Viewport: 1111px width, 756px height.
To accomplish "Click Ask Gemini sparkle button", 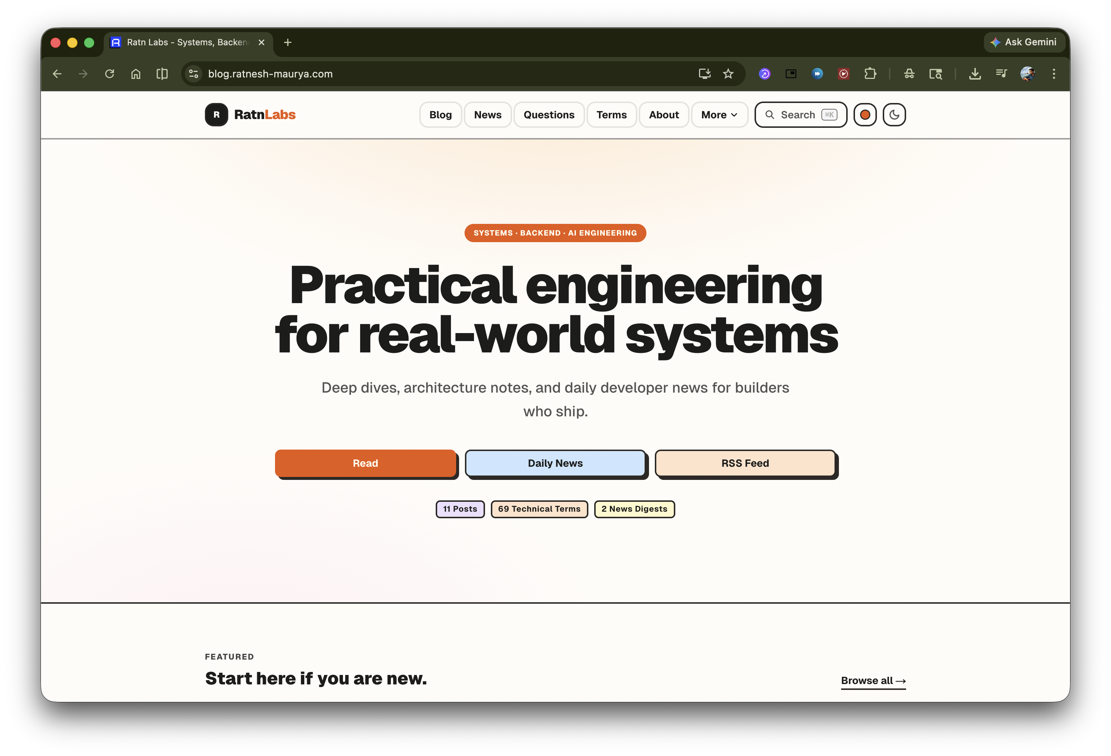I will click(x=1024, y=42).
